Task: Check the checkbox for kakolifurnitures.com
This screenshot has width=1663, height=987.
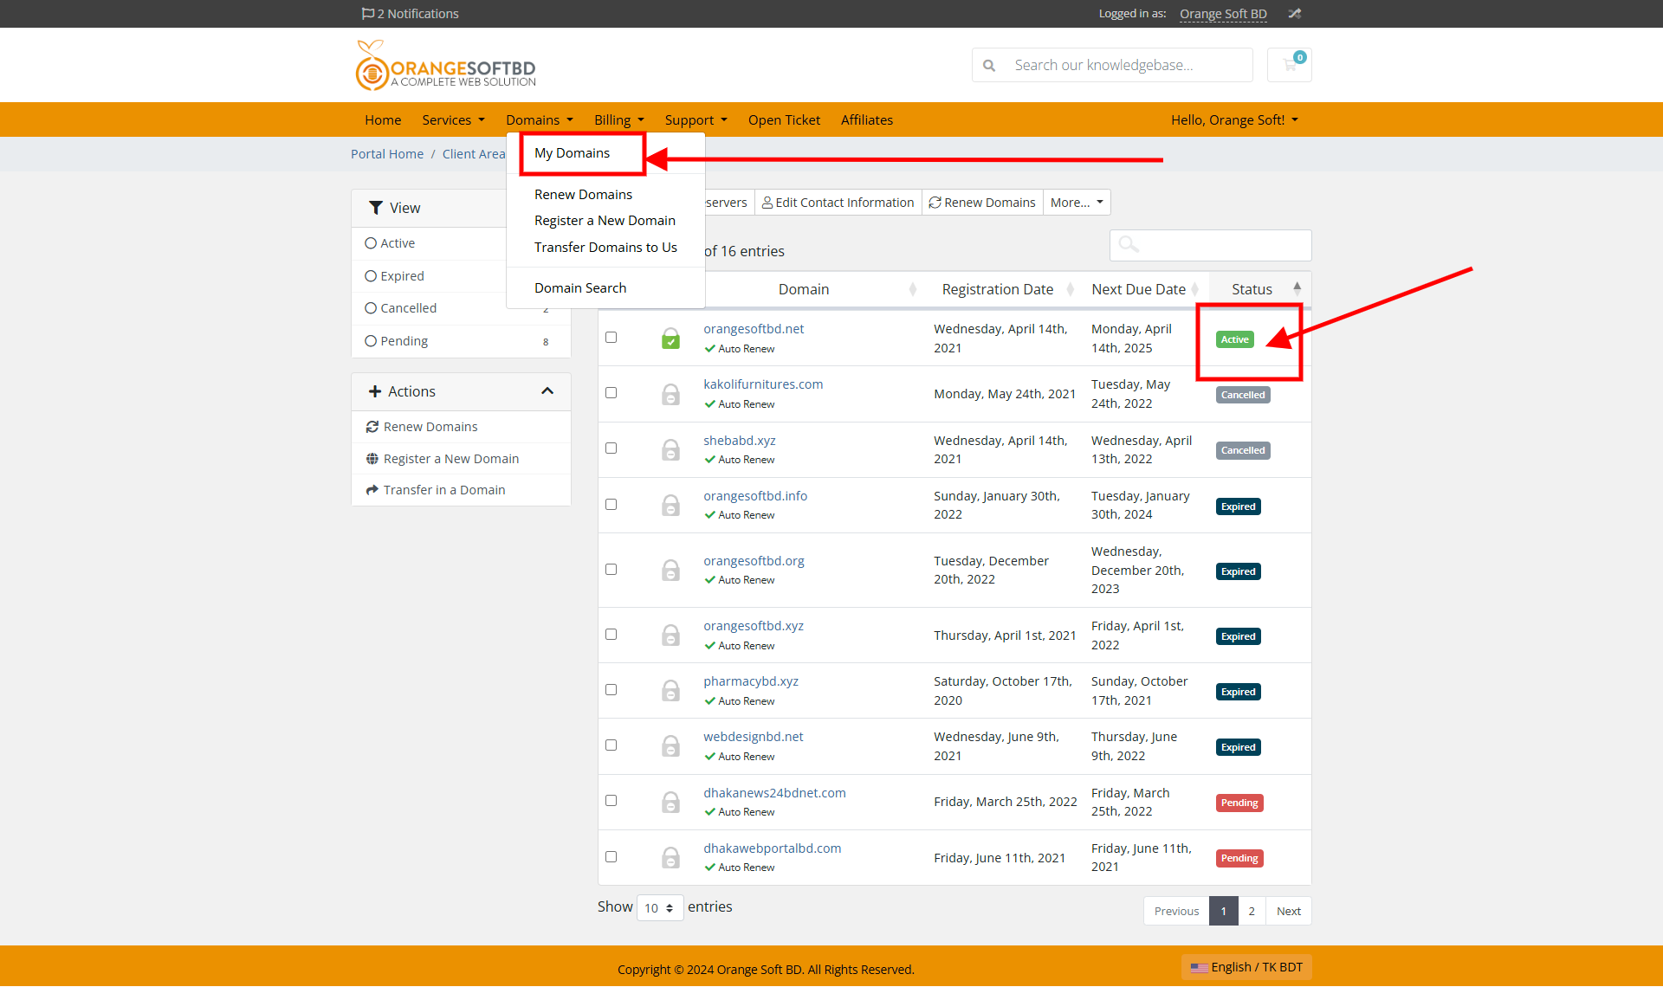Action: (x=611, y=392)
